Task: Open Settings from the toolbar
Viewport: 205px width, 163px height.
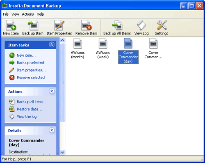Action: tap(162, 25)
